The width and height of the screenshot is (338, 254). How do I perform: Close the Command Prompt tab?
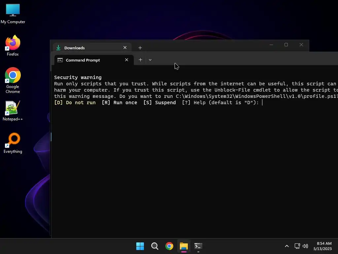126,60
